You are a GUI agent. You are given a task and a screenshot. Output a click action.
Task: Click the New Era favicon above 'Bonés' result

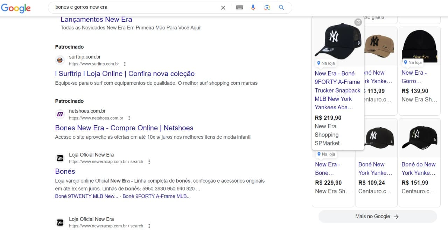pos(60,158)
